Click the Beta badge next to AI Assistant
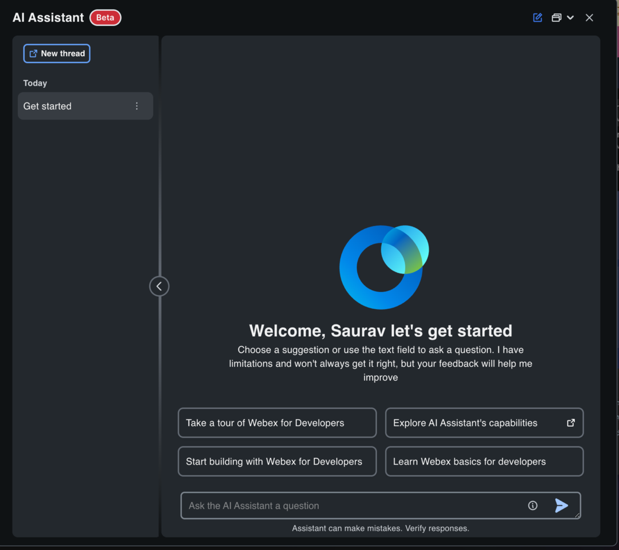619x550 pixels. pos(105,17)
